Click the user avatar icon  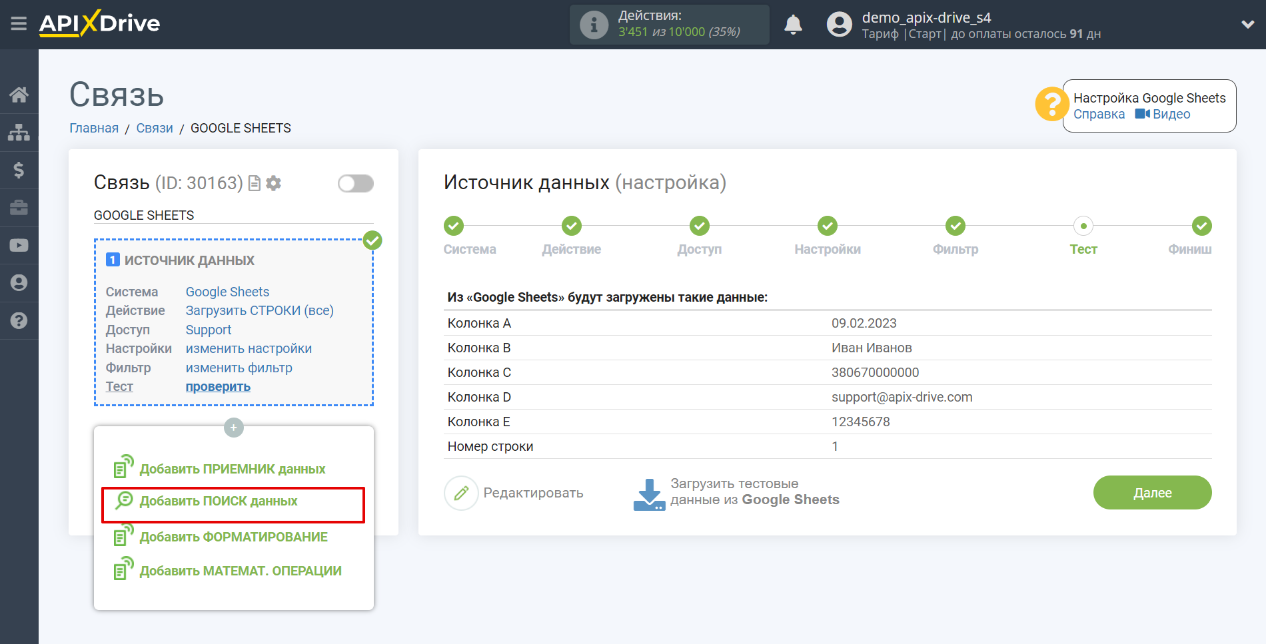(839, 25)
